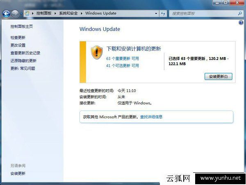Image resolution: width=246 pixels, height=185 pixels.
Task: Open 更新: 常见问题 link
Action: click(x=23, y=68)
